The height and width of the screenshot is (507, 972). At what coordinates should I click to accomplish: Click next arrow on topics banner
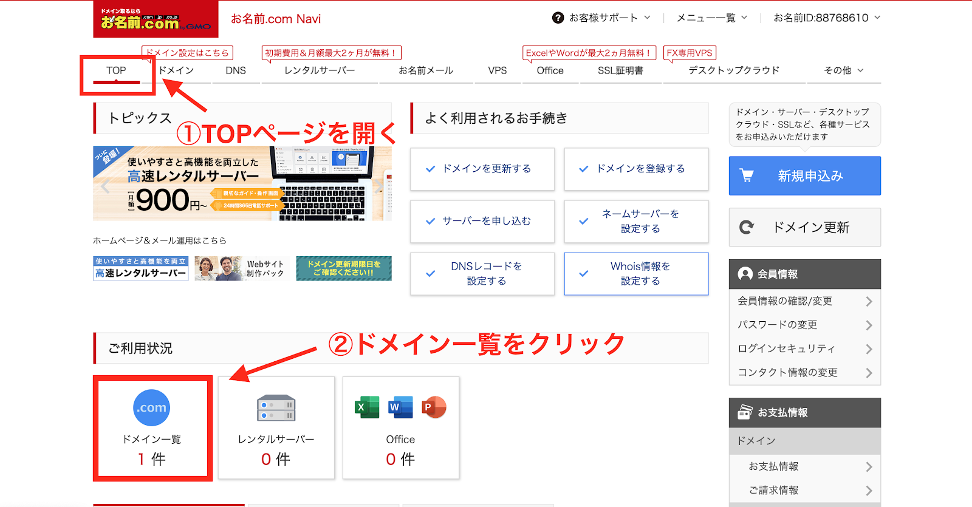point(379,186)
